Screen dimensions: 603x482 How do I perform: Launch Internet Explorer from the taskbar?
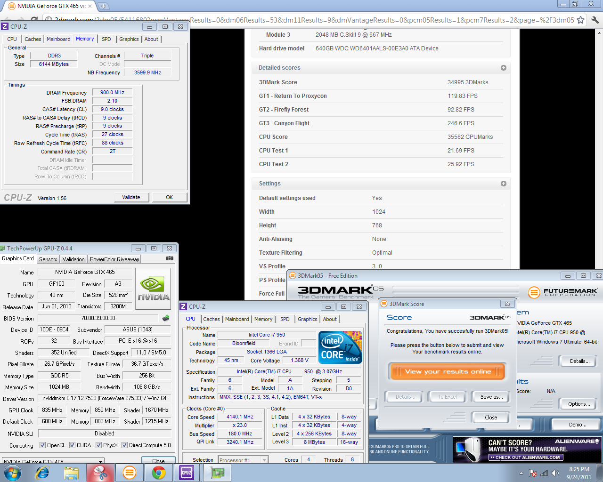42,473
